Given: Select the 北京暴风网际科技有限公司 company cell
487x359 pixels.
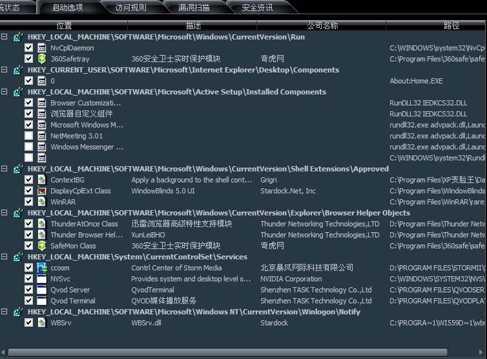Looking at the screenshot, I should (307, 268).
